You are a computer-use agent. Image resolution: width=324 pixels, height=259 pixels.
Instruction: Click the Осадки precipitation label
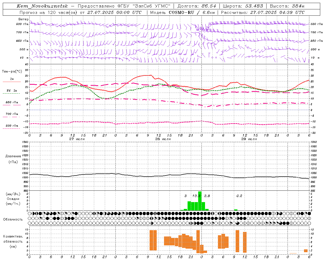[13, 199]
